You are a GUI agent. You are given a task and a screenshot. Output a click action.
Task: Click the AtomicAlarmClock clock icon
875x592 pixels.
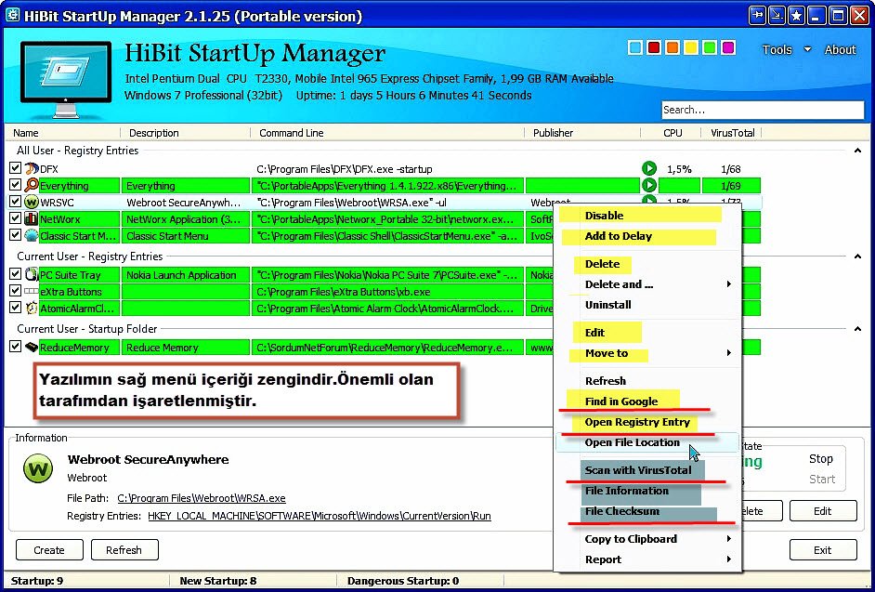pos(32,309)
